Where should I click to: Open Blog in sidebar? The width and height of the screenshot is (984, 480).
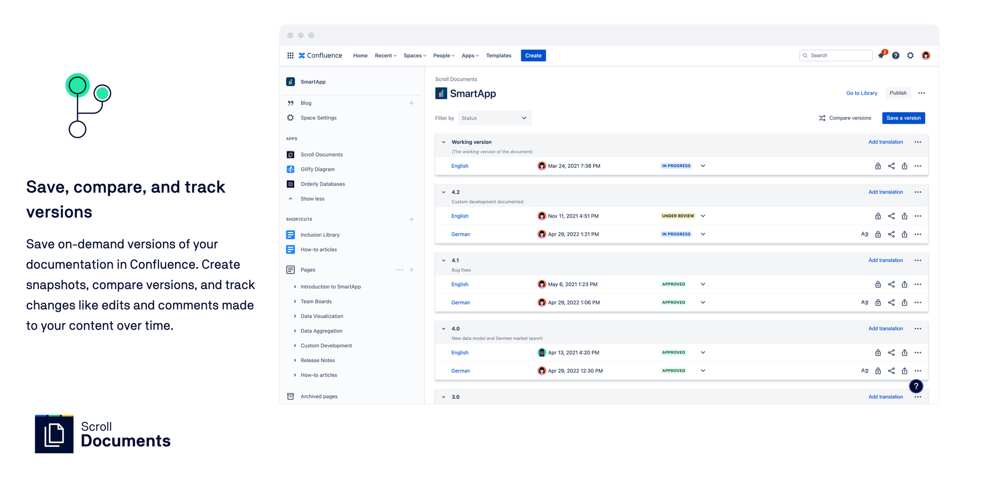[306, 103]
